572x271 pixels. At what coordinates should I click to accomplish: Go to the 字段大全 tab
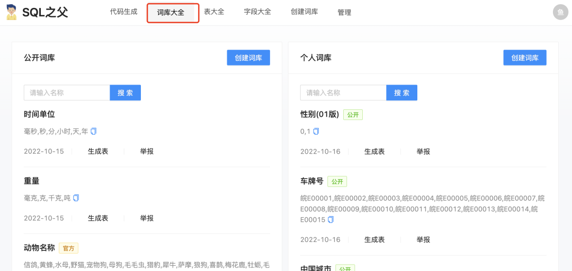257,12
